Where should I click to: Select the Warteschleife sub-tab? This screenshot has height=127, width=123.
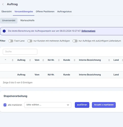tap(27, 21)
